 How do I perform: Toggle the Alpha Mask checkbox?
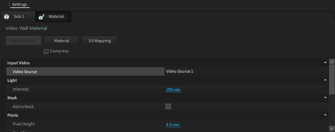168,106
